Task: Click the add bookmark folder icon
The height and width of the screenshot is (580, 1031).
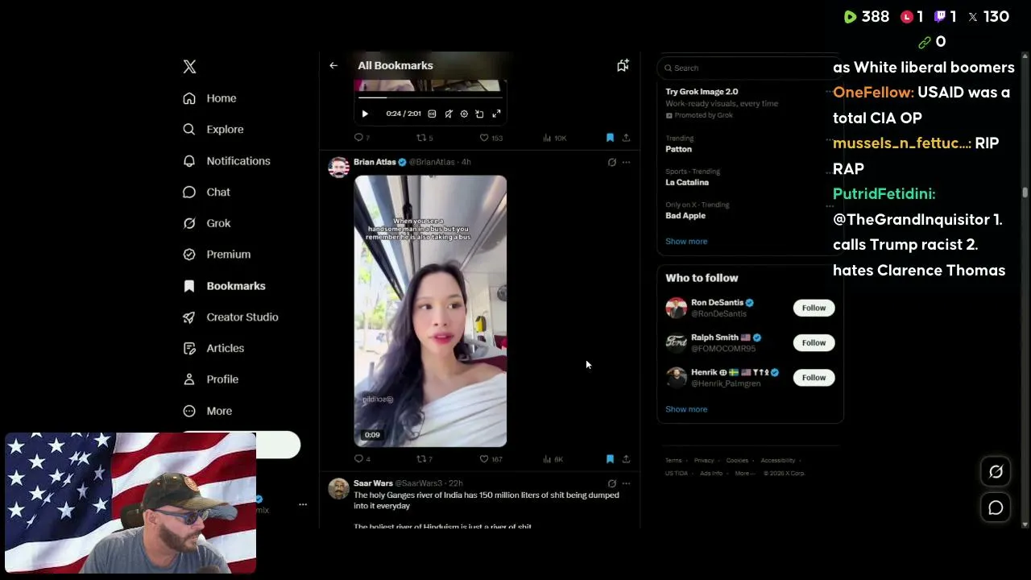Action: [x=623, y=65]
